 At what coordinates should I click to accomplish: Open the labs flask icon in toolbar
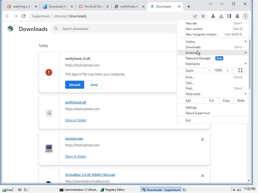coord(213,16)
